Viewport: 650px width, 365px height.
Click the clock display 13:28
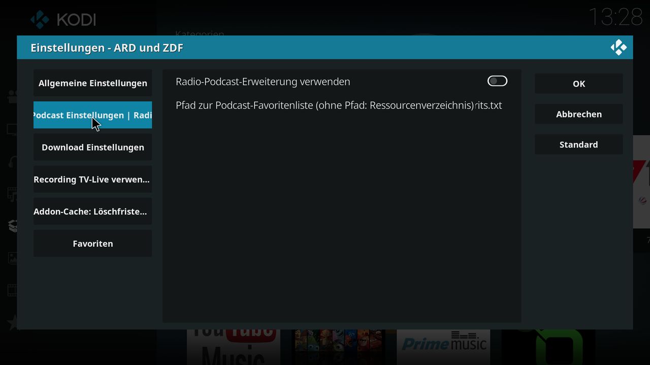coord(615,17)
